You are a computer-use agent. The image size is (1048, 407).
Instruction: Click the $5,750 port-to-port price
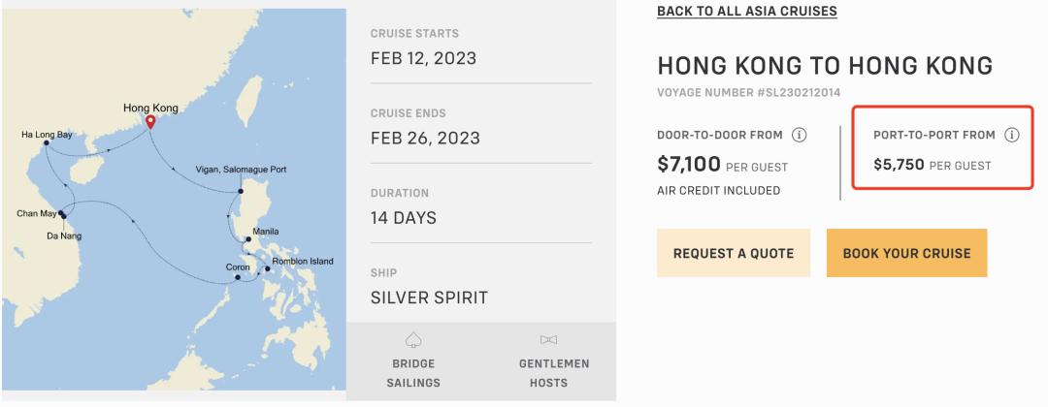tap(899, 166)
